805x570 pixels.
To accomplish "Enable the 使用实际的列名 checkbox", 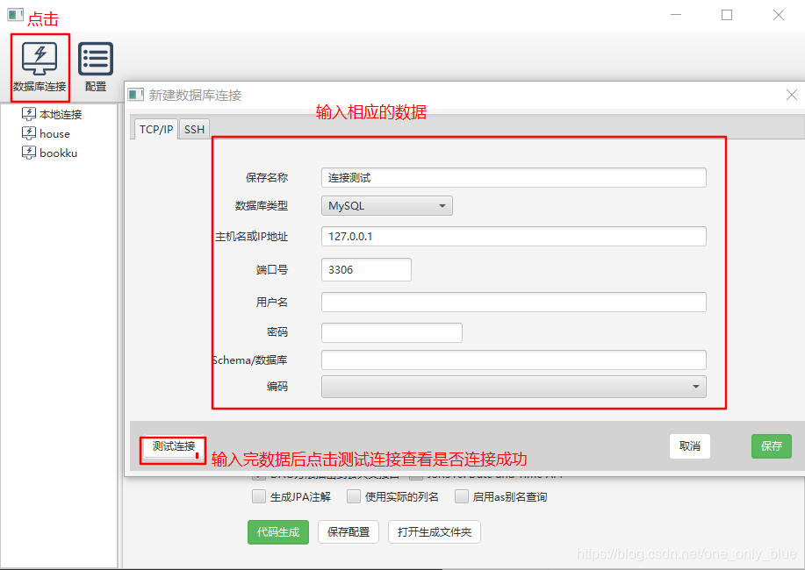I will pos(353,496).
